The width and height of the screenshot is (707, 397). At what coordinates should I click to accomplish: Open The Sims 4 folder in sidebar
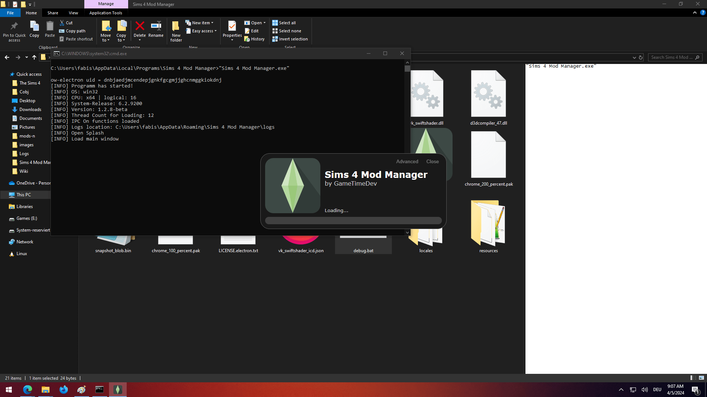(30, 83)
